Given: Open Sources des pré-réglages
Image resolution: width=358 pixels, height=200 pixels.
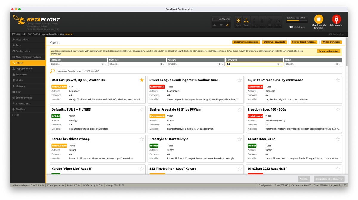Looking at the screenshot, I should [304, 42].
